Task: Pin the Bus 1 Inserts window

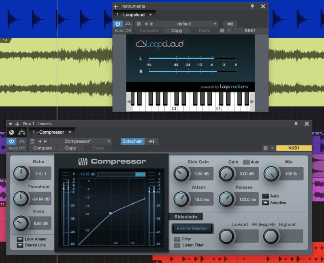Action: (x=296, y=124)
